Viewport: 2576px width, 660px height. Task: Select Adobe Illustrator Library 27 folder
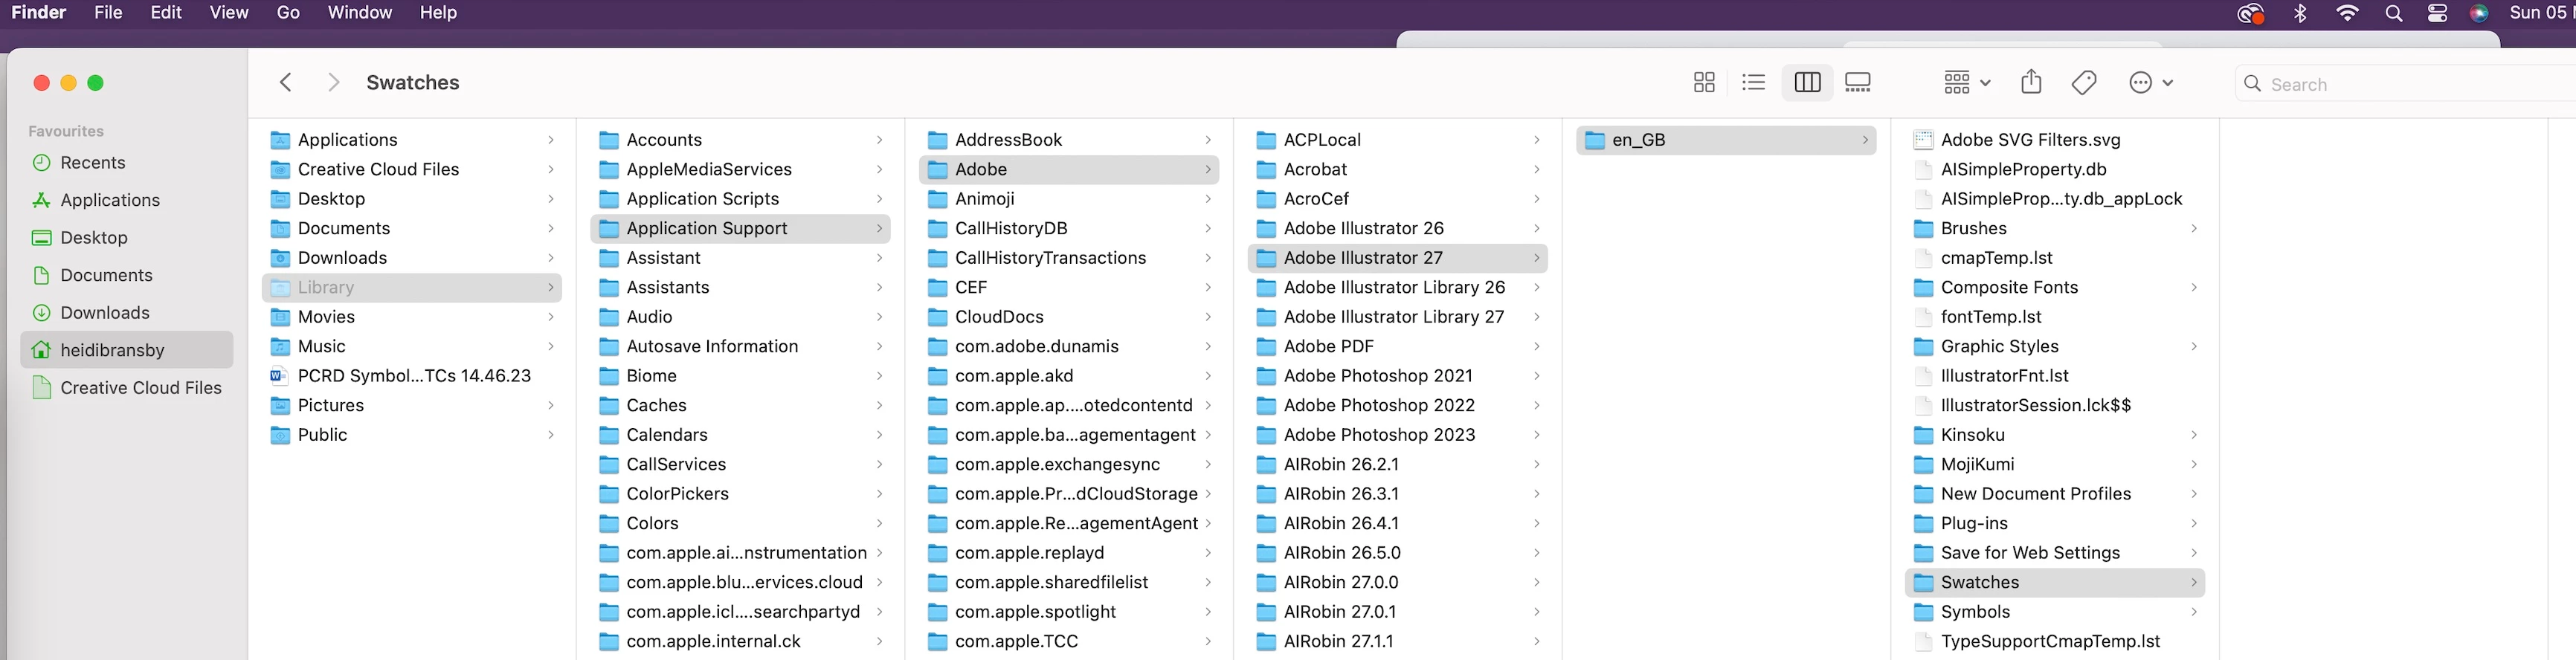click(1398, 317)
